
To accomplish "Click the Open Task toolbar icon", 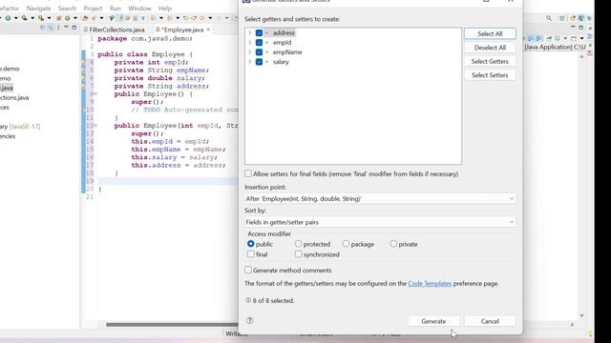I will [94, 18].
